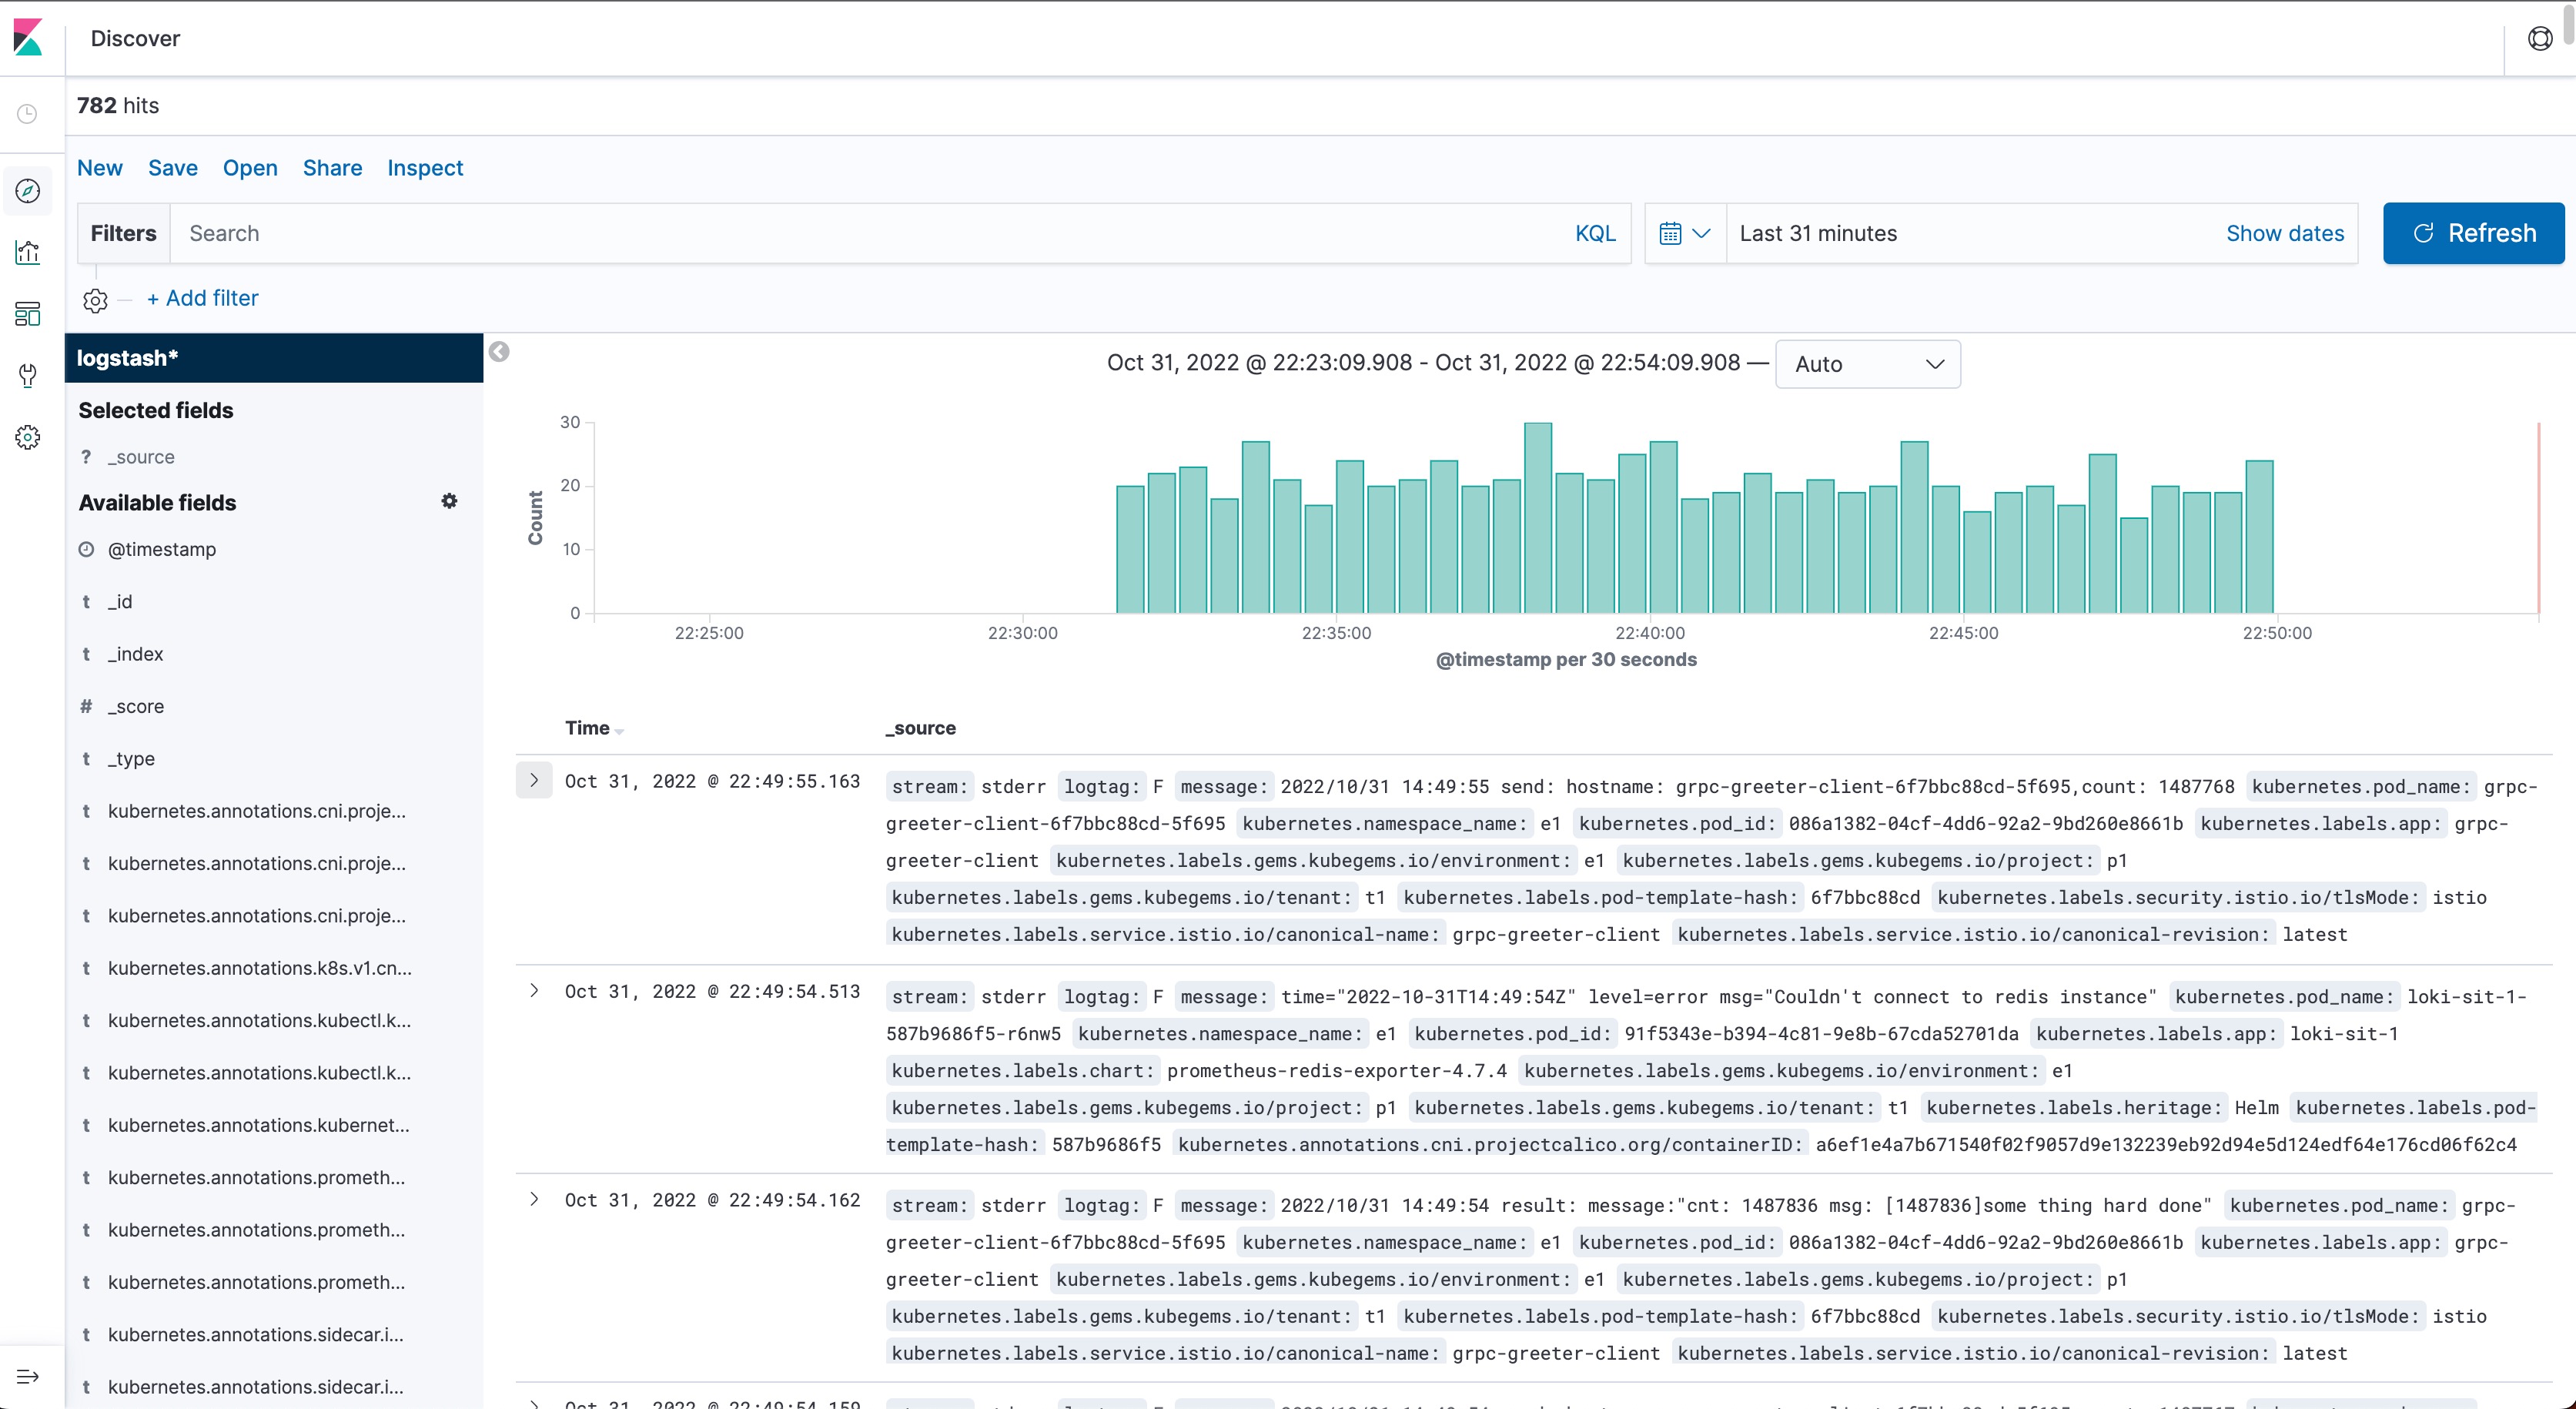Click New in the top menu
2576x1409 pixels.
click(100, 168)
